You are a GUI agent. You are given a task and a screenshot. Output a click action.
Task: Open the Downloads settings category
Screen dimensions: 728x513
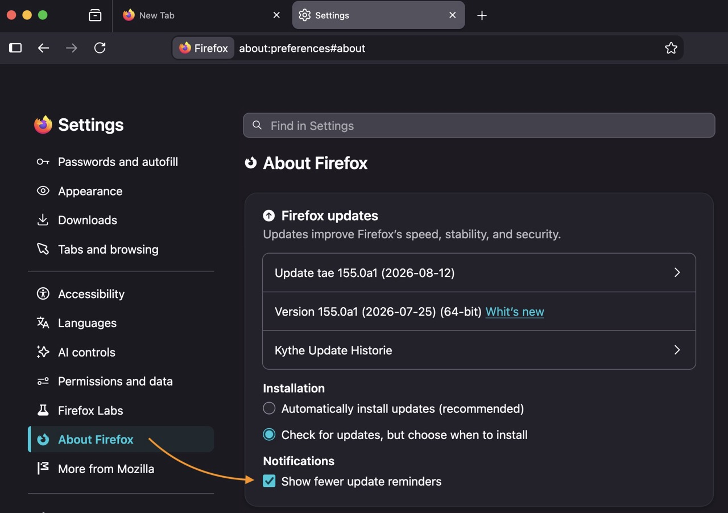pos(121,220)
